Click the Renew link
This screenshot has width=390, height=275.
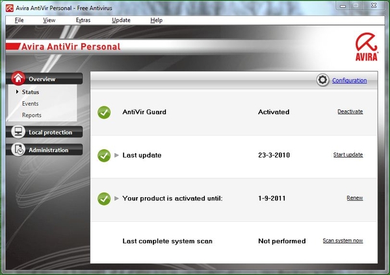tap(355, 198)
